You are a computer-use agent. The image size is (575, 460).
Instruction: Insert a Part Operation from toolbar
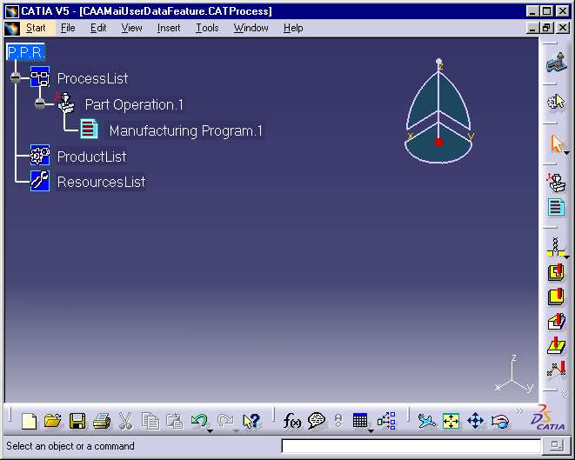click(x=556, y=183)
